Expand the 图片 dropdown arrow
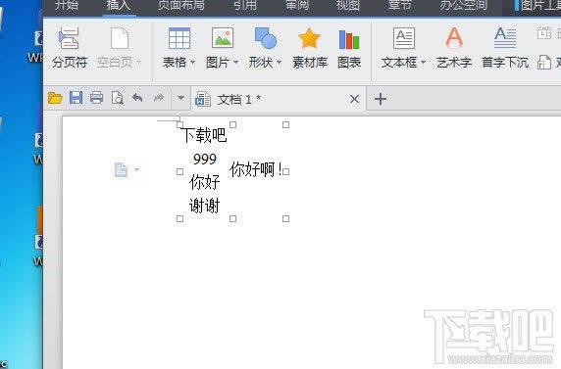The height and width of the screenshot is (369, 561). pyautogui.click(x=235, y=63)
